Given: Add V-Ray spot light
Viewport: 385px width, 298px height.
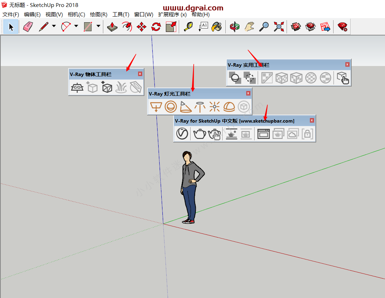Looking at the screenshot, I should coord(185,107).
